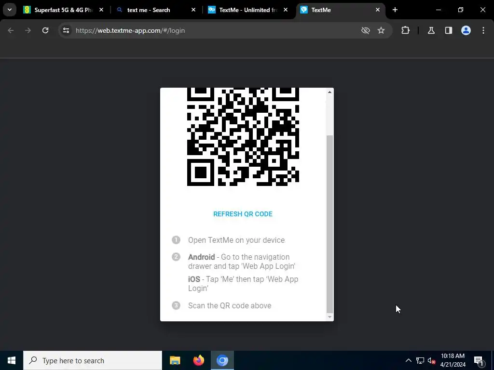The image size is (494, 370).
Task: Reload the page with the refresh icon
Action: pos(45,30)
